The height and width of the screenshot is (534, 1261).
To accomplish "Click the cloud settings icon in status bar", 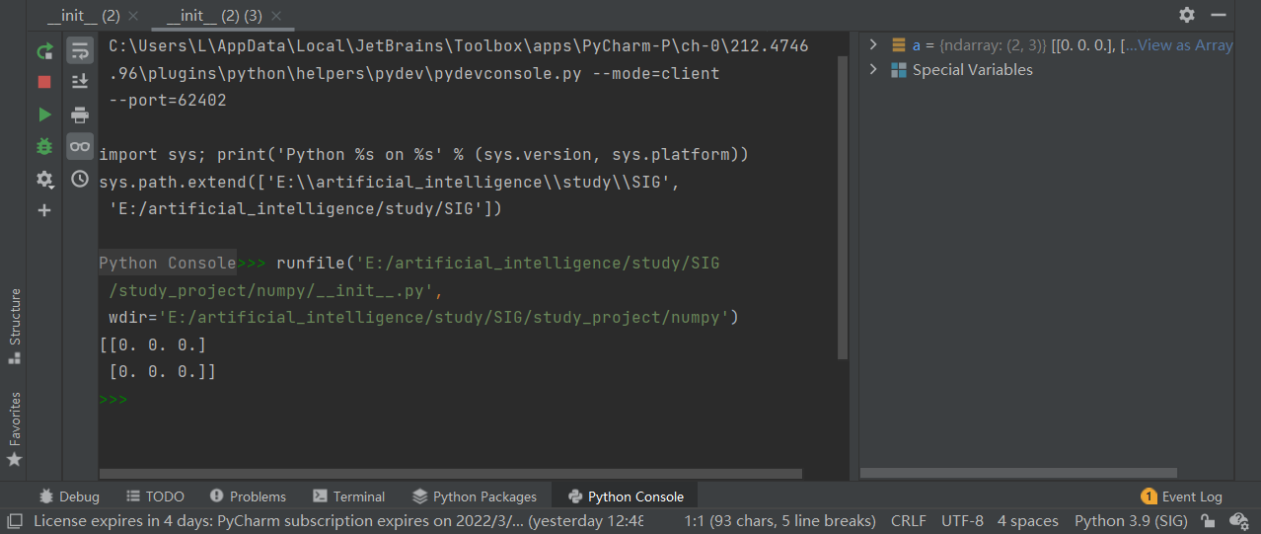I will tap(1239, 521).
